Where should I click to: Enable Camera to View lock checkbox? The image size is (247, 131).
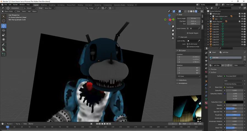[188, 47]
